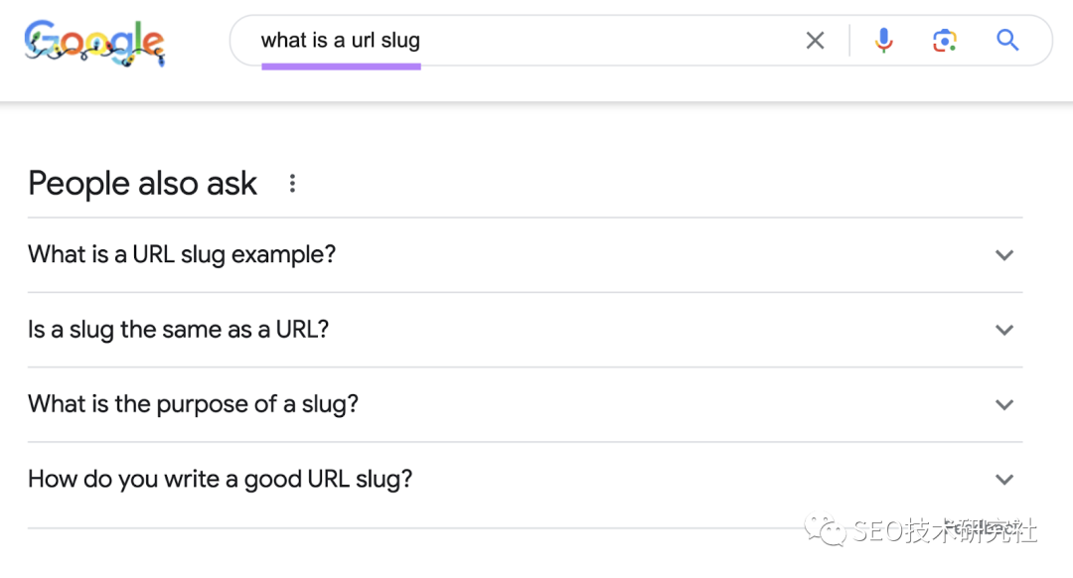Viewport: 1073px width, 578px height.
Task: Open the three-dot menu beside People also ask
Action: pos(292,184)
